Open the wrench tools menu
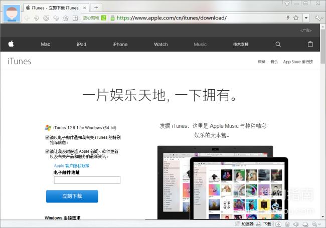Viewport: 326px width, 228px height. (318, 18)
